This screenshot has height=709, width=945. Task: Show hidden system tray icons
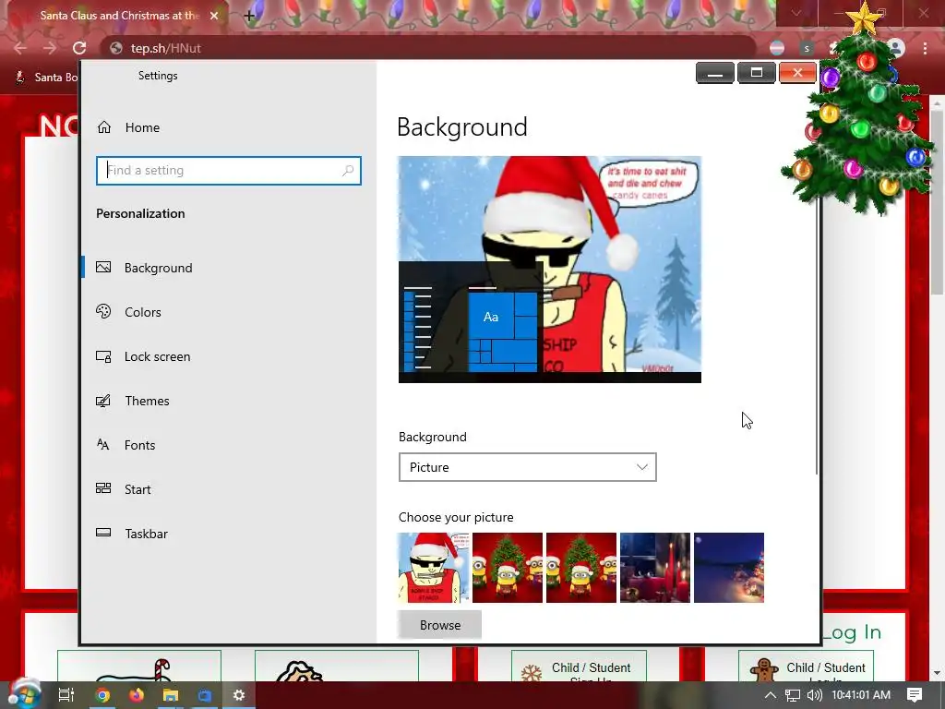coord(771,695)
